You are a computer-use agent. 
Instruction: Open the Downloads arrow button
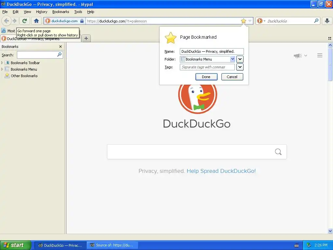pyautogui.click(x=327, y=21)
